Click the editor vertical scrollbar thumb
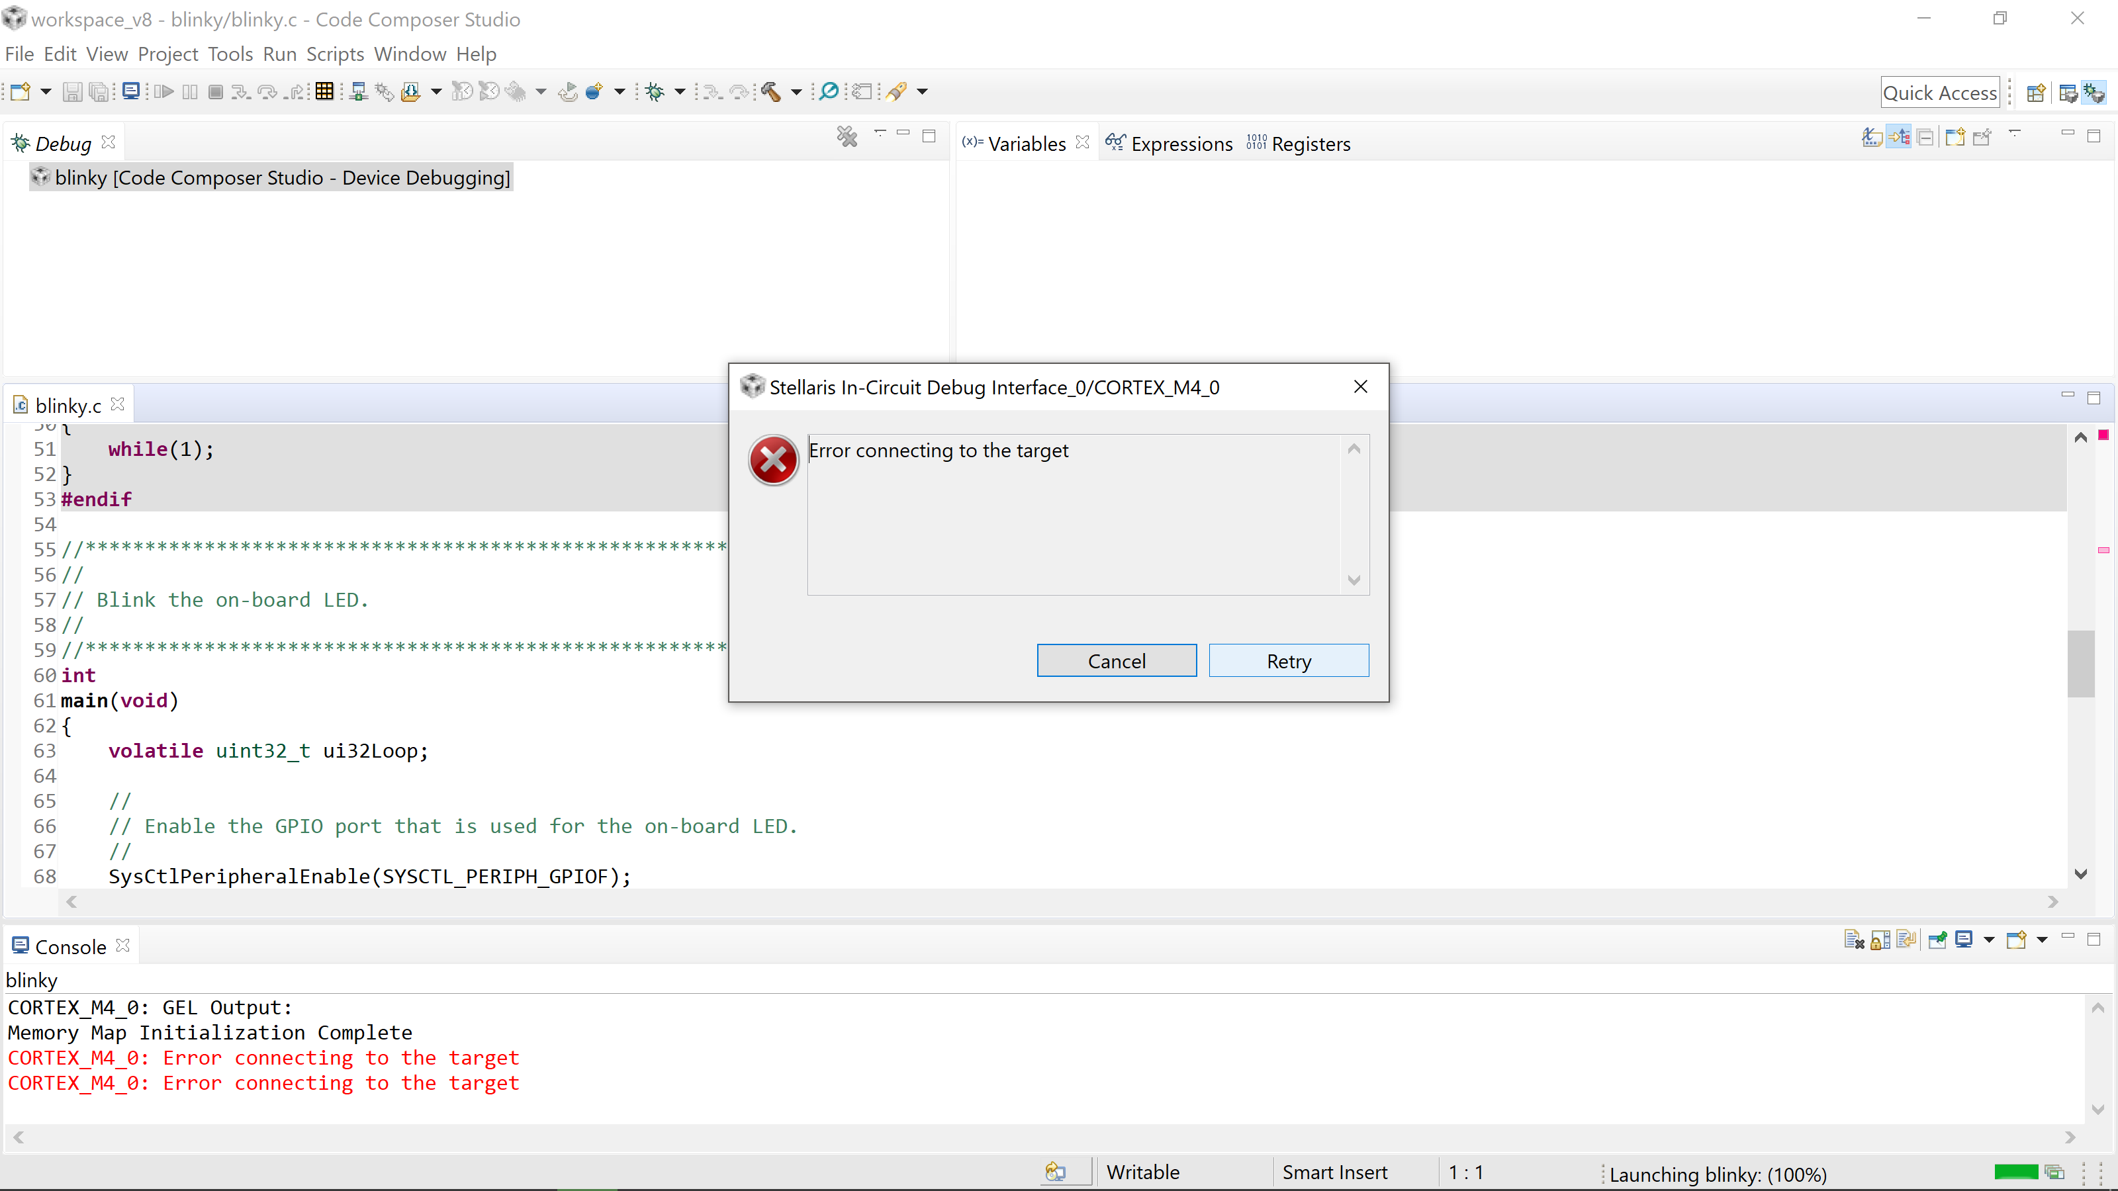 click(x=2081, y=663)
